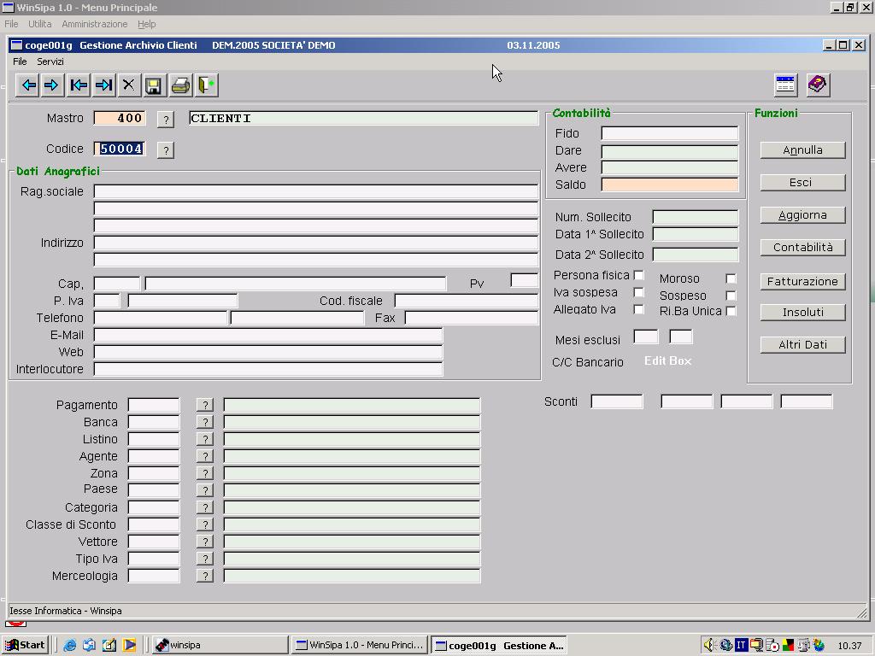Click the delete X toolbar icon
Image resolution: width=875 pixels, height=656 pixels.
(128, 85)
